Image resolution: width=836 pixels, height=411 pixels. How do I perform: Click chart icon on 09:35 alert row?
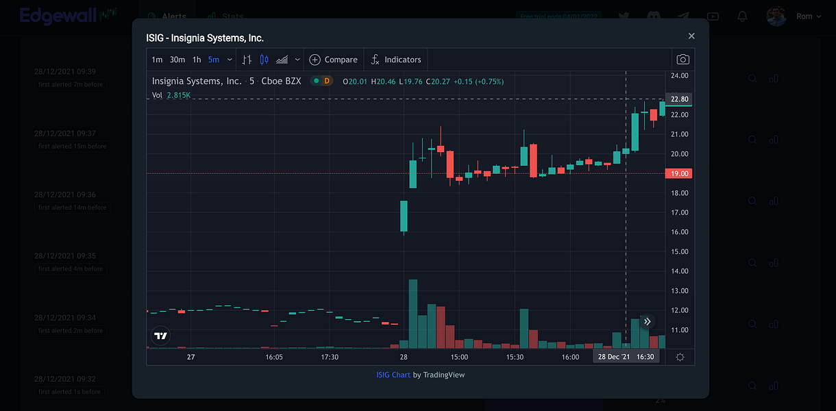[x=774, y=262]
